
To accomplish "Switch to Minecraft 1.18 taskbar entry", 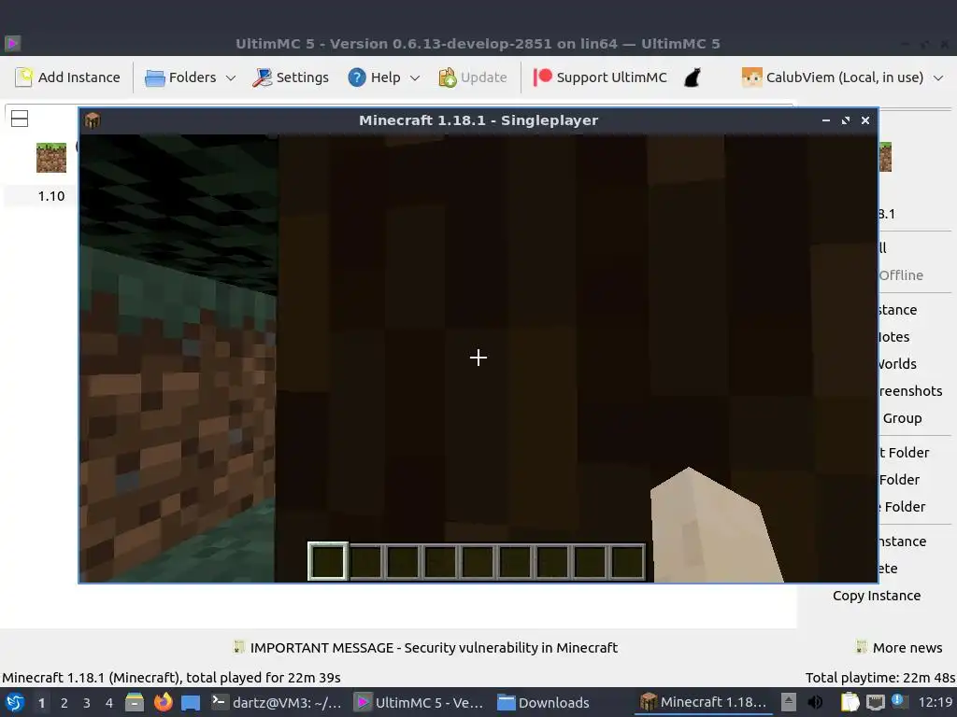I will 703,702.
